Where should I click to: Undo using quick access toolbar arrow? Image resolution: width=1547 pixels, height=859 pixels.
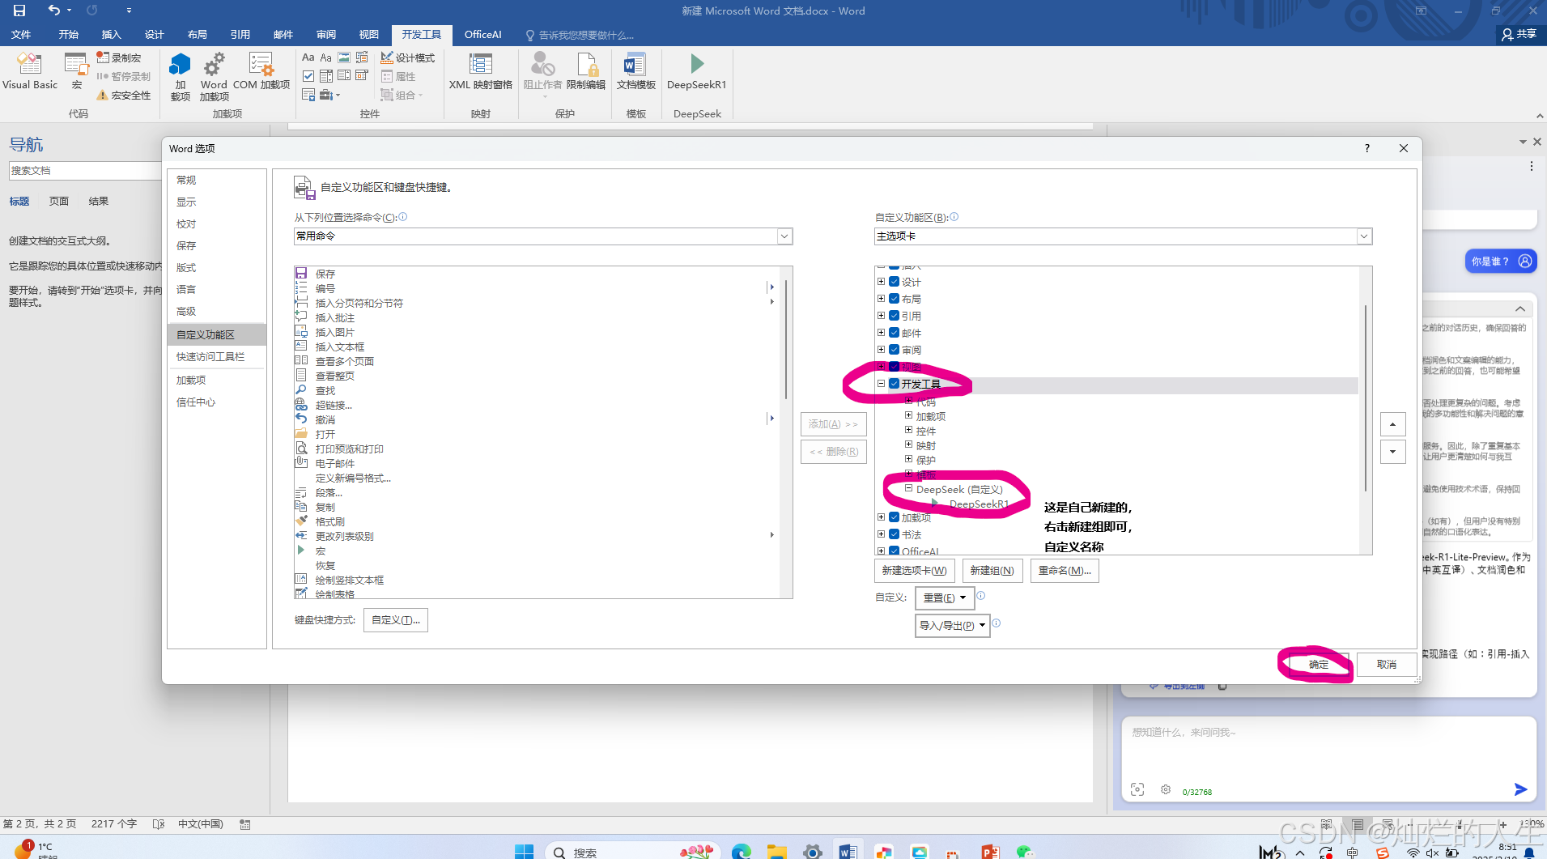[x=54, y=11]
